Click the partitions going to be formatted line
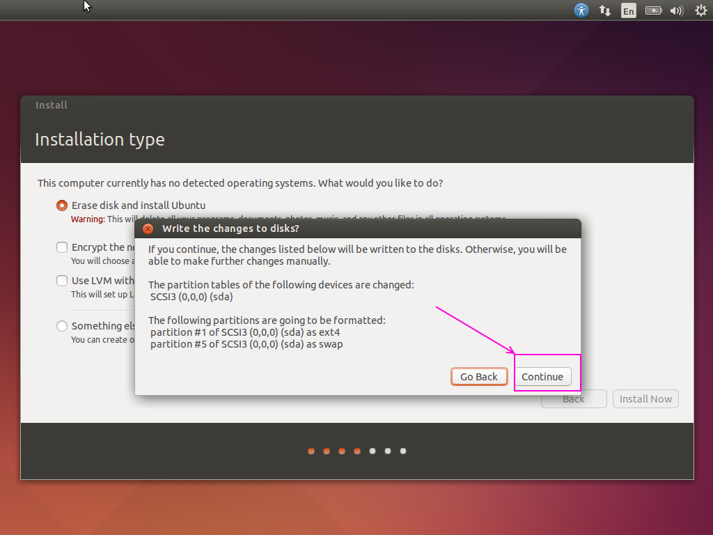The height and width of the screenshot is (535, 713). [267, 320]
